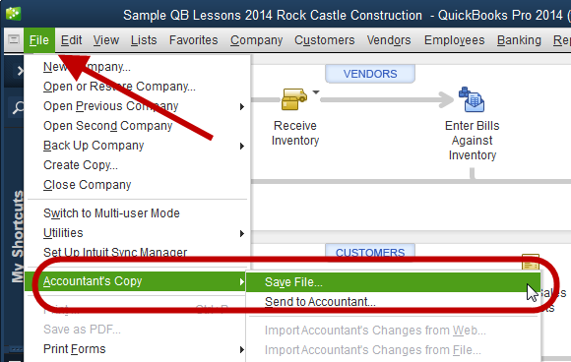
Task: Open the My Shortcuts sidebar tab
Action: point(17,236)
